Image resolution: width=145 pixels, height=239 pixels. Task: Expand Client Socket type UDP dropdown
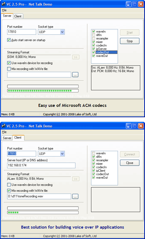(x=62, y=154)
